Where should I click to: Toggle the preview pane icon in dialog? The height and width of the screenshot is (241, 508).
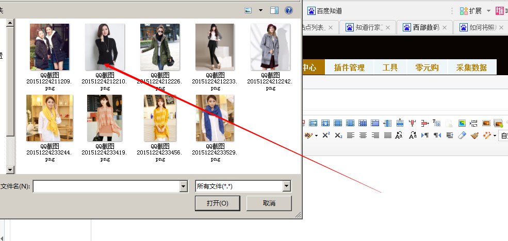(x=274, y=10)
